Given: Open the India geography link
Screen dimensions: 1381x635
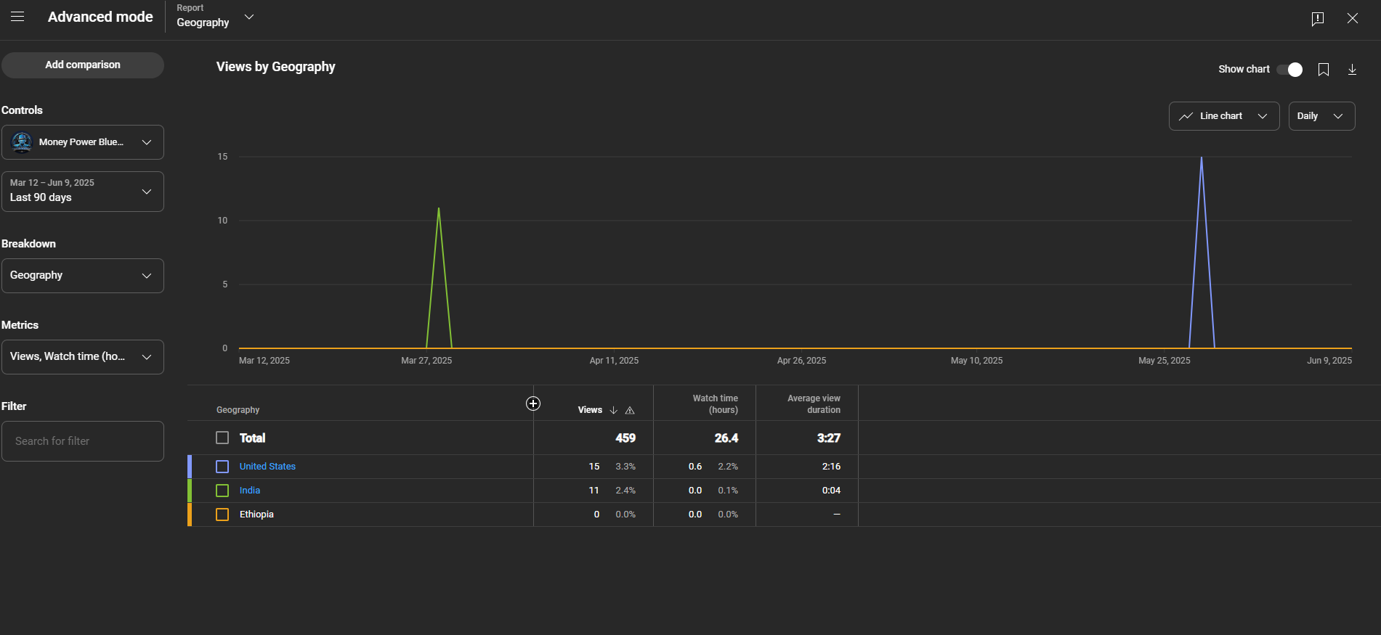Looking at the screenshot, I should click(x=250, y=491).
